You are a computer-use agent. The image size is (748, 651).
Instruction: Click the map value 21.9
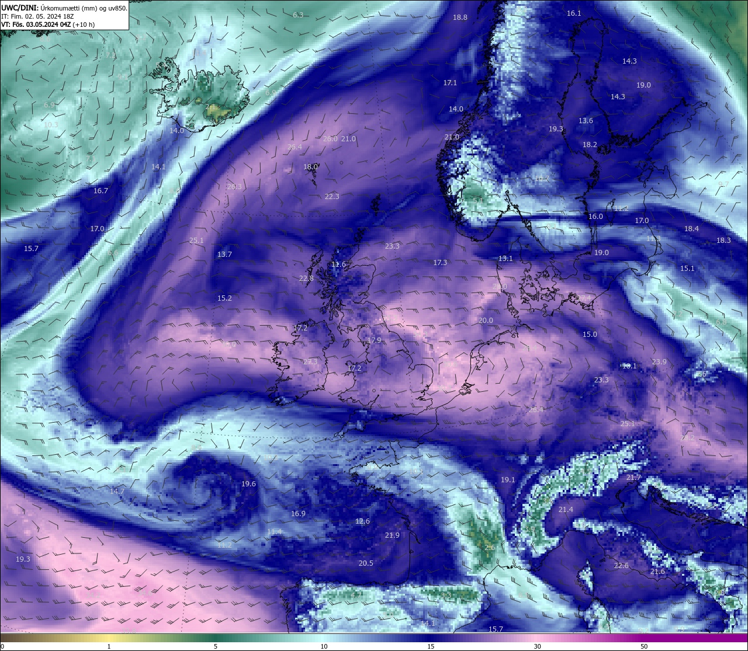(x=392, y=535)
